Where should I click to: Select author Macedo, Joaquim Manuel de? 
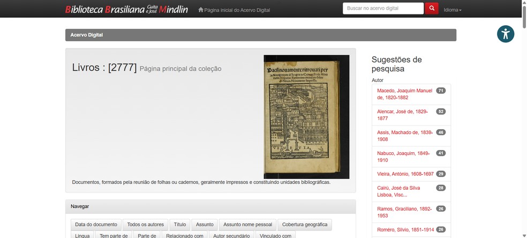405,94
